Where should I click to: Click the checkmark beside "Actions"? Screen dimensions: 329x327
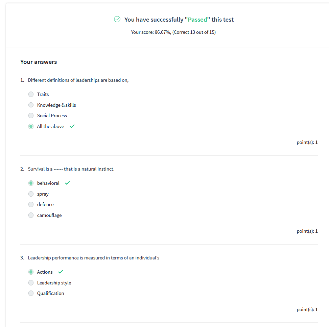(x=61, y=271)
